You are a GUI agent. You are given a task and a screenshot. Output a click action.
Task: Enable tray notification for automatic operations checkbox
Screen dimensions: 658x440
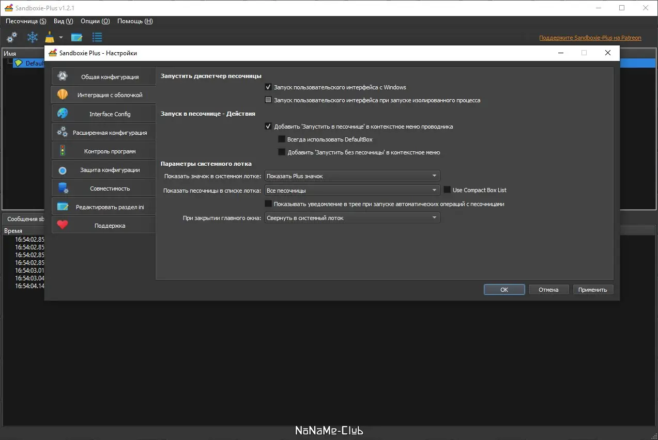tap(268, 204)
